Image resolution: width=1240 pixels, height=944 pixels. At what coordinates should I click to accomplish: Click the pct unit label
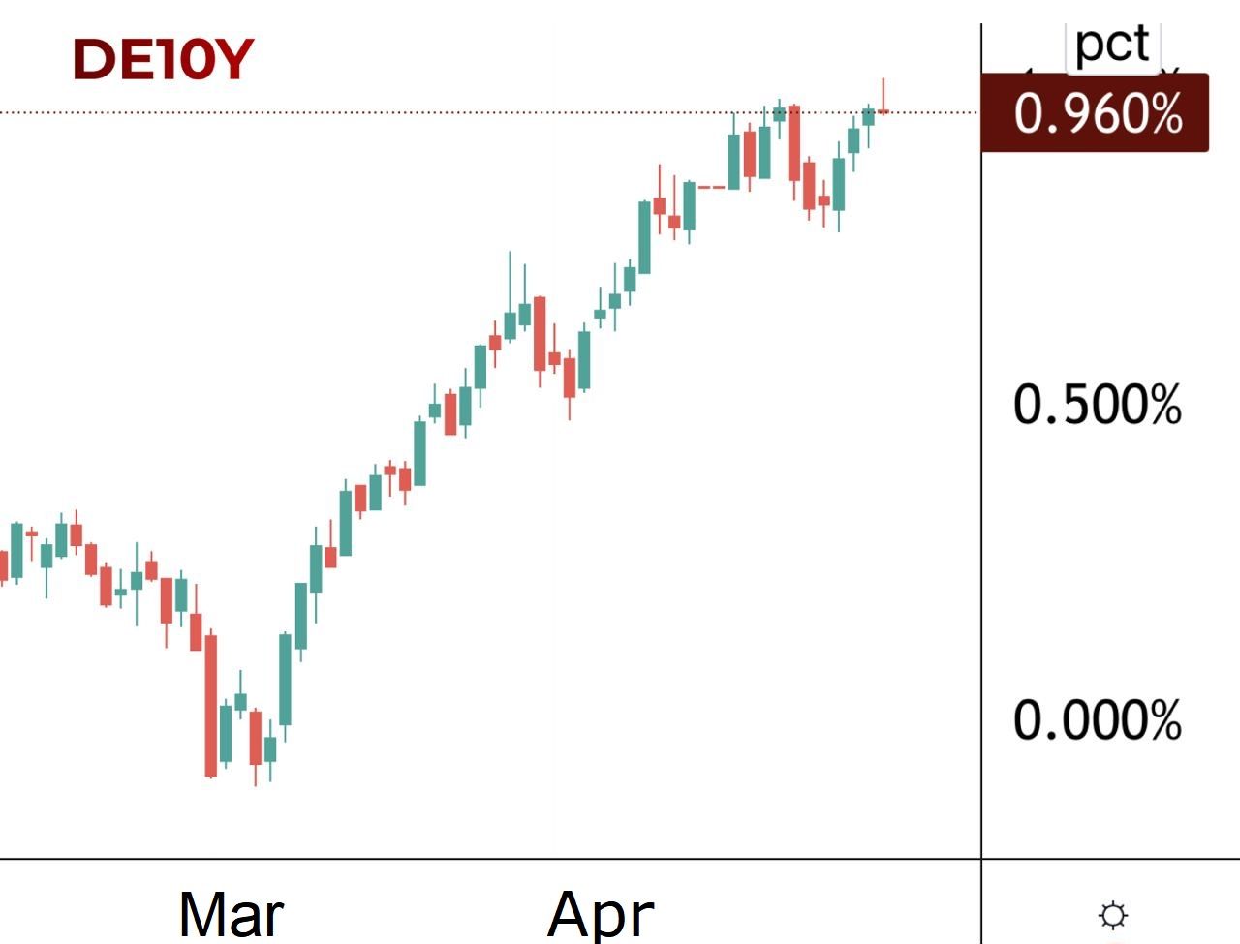click(x=1113, y=45)
